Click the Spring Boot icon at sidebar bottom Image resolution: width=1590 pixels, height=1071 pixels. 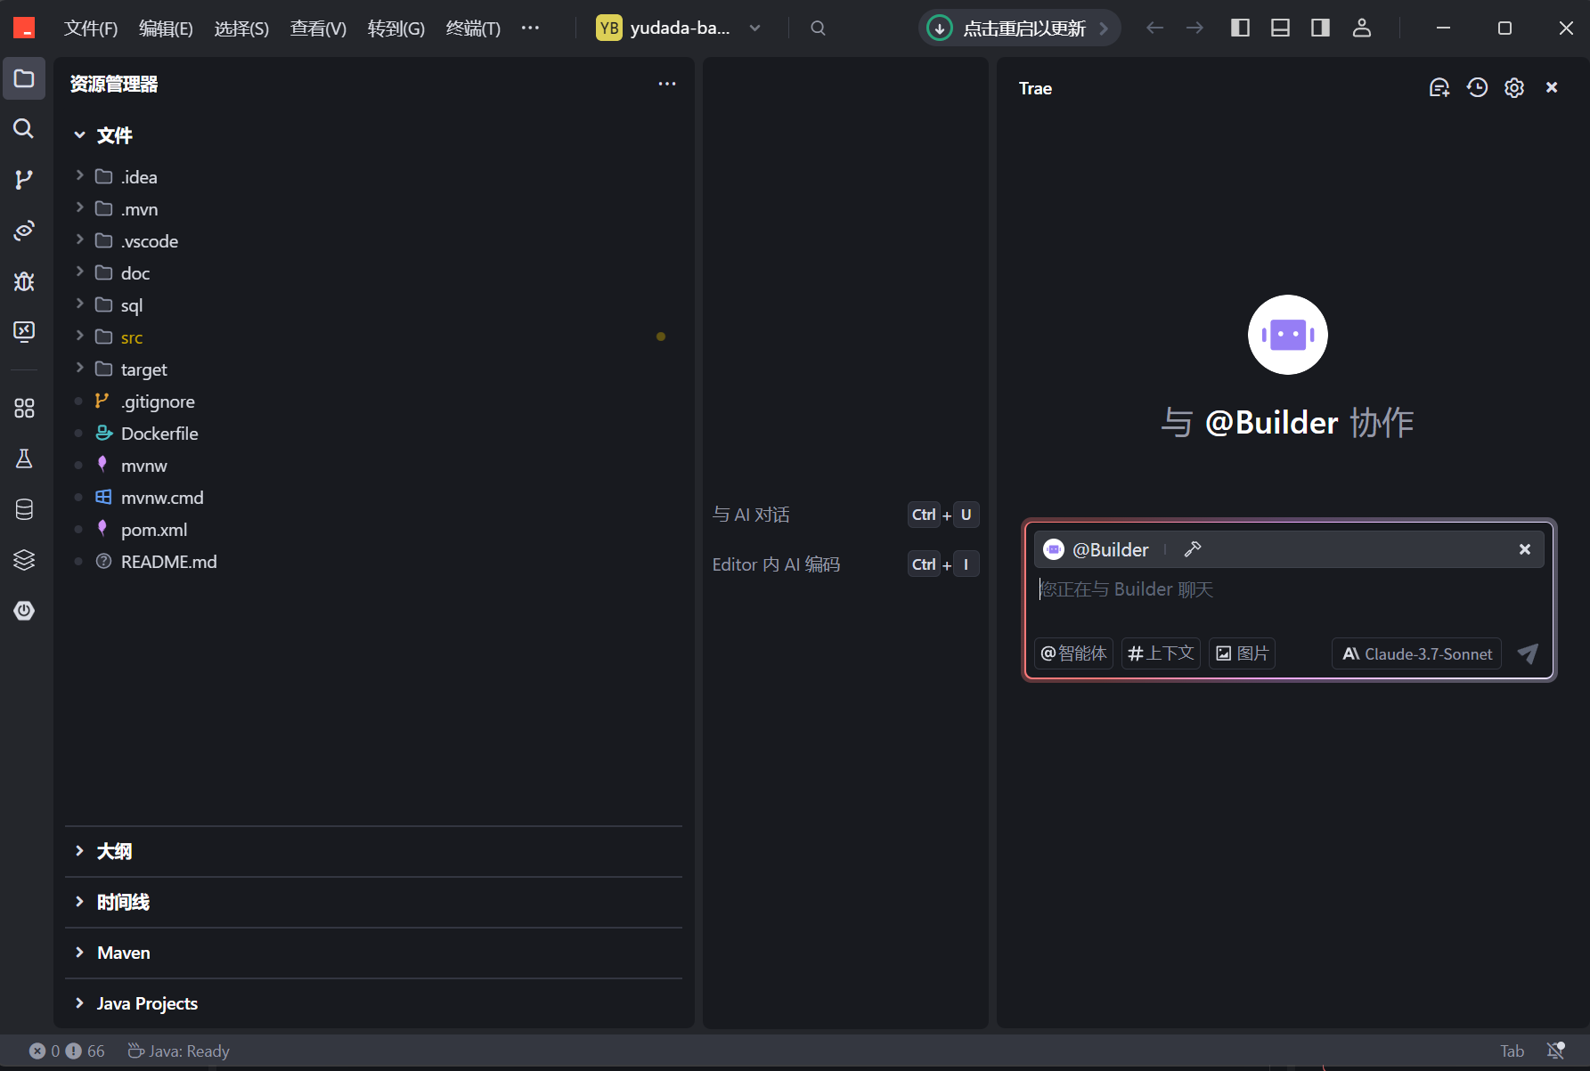pos(24,611)
